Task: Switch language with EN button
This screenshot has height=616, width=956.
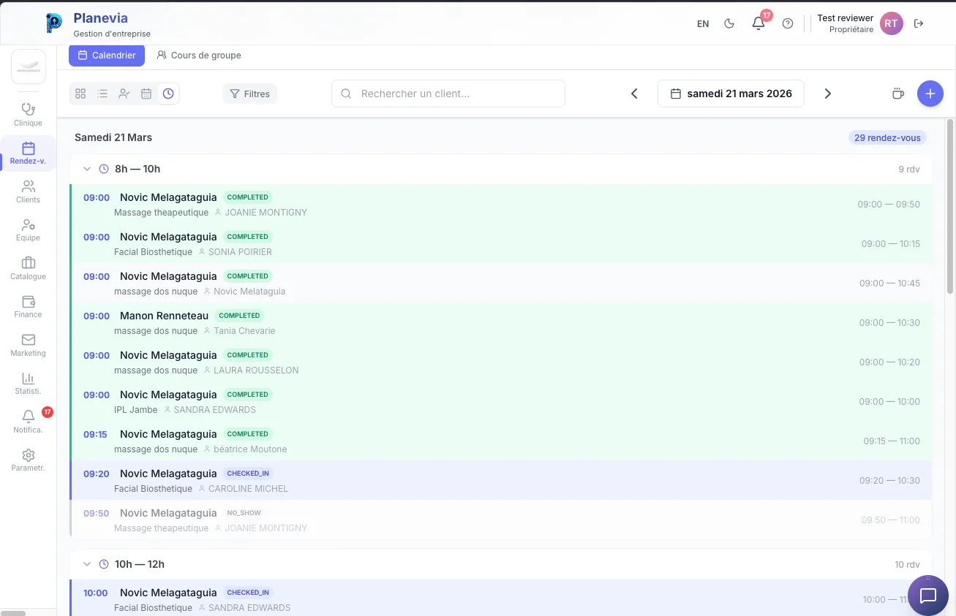Action: point(703,23)
